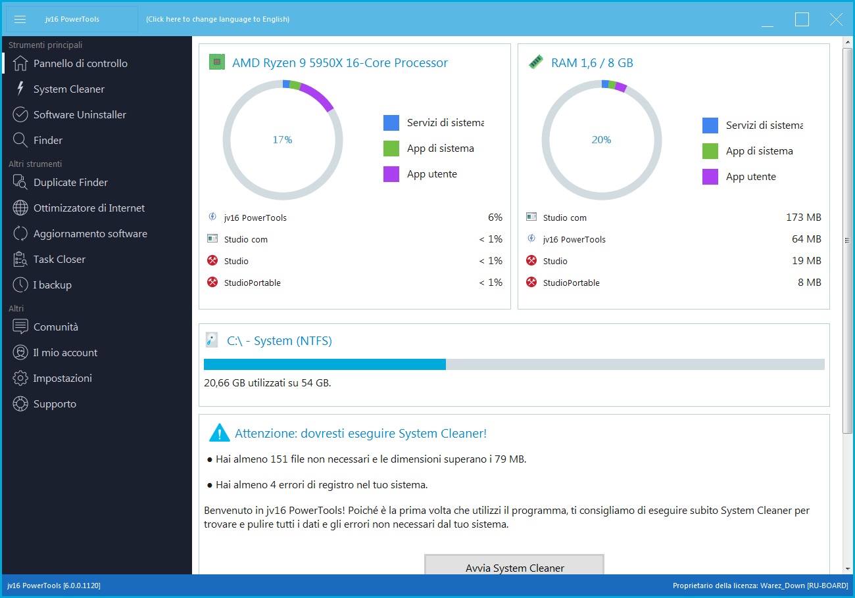The height and width of the screenshot is (598, 855).
Task: Click the vertical scrollbar thumb
Action: (x=847, y=240)
